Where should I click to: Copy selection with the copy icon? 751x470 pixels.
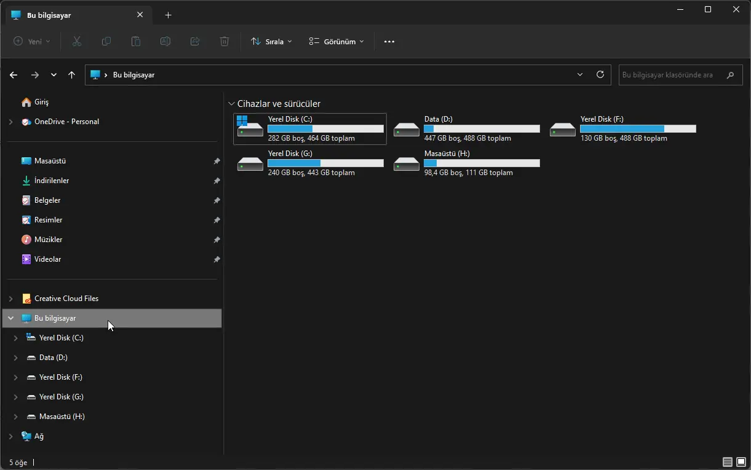(x=106, y=41)
